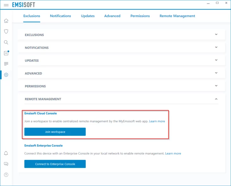
Task: Click the REMOTE MANAGEMENT section title
Action: [43, 99]
